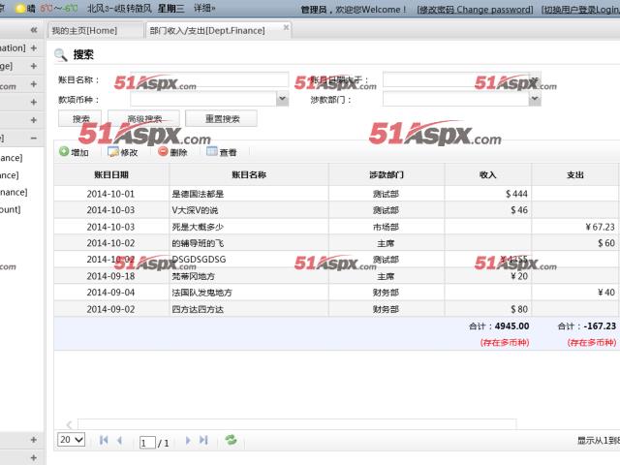Select the 部门收入/支出[Dept.Finance] tab
620x465 pixels.
(x=195, y=31)
